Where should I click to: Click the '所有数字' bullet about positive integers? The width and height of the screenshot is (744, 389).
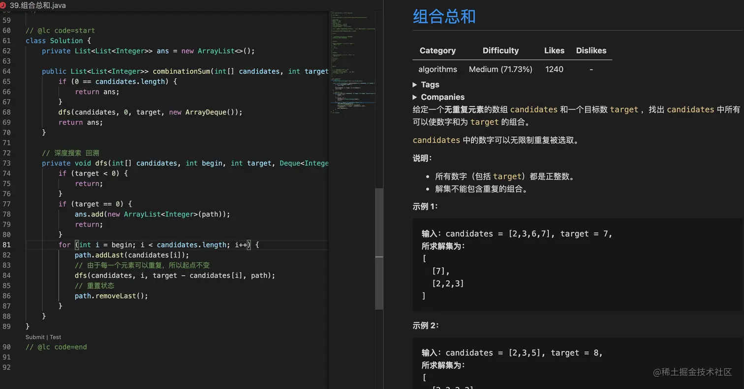(x=505, y=177)
